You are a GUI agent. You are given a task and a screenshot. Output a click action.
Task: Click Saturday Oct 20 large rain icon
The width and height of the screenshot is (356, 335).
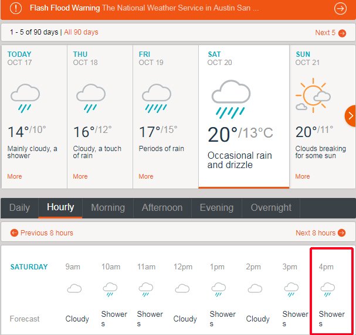[231, 99]
